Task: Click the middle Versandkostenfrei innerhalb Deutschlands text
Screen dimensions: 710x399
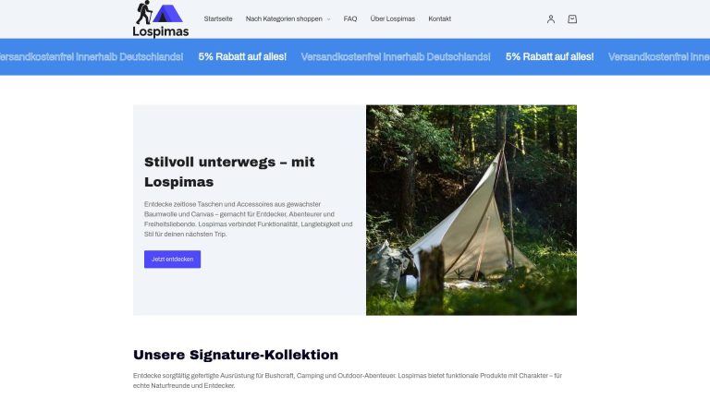Action: pyautogui.click(x=396, y=57)
